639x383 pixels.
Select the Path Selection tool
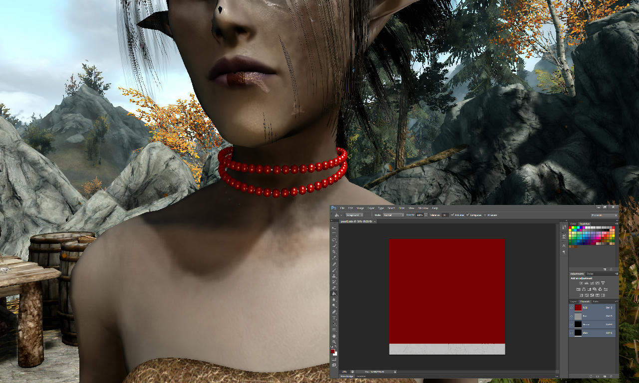point(334,324)
